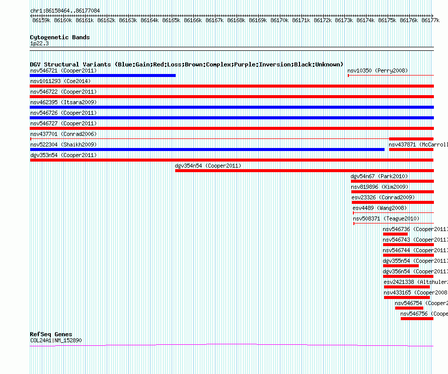Click the dgv353n54 (Cooper2011) label
448x374 pixels.
[x=63, y=155]
